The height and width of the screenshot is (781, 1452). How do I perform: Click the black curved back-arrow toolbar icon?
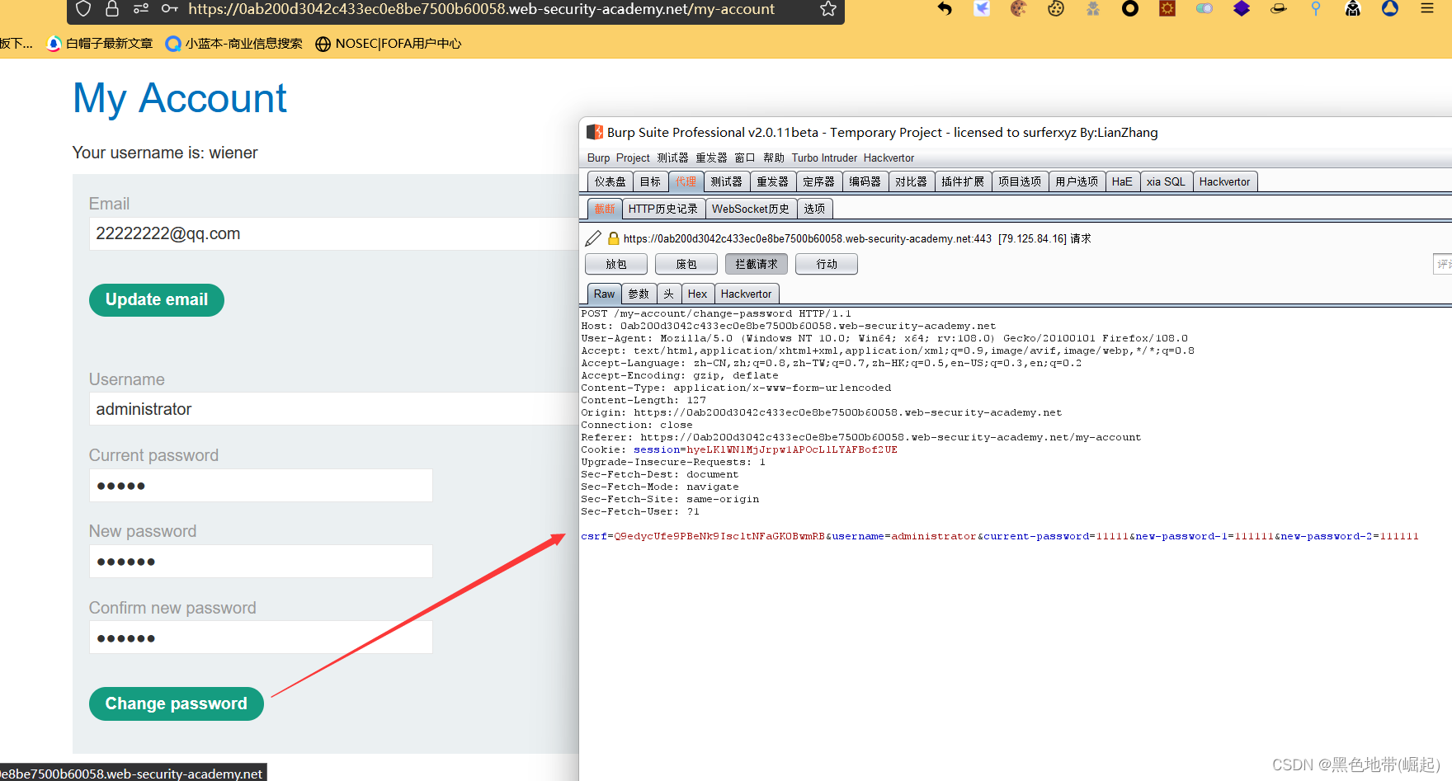pyautogui.click(x=945, y=9)
